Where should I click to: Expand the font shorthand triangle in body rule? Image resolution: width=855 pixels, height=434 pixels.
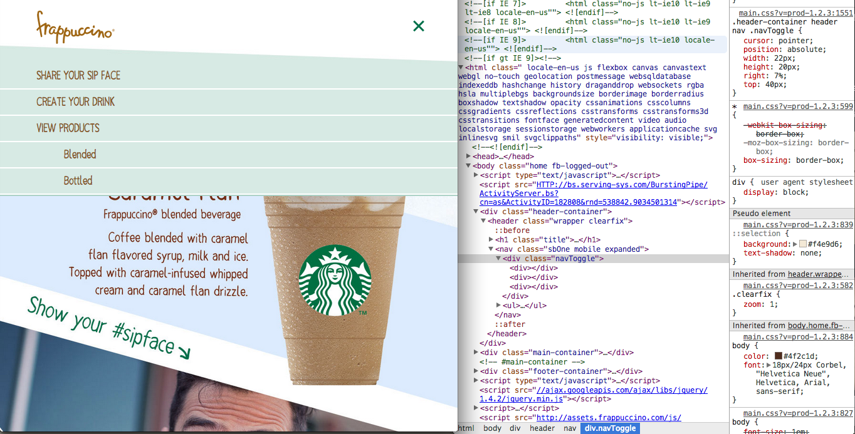click(769, 365)
